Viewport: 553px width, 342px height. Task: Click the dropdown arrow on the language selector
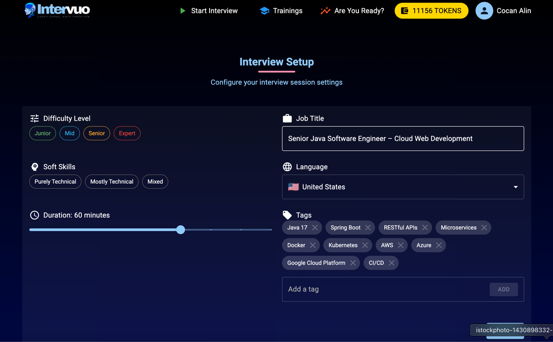pos(515,186)
